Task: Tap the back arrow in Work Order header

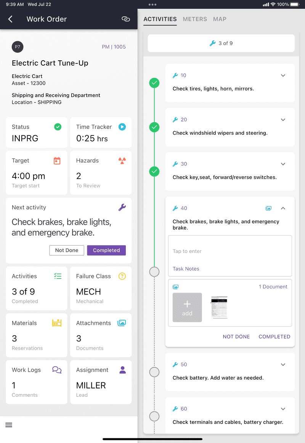Action: pyautogui.click(x=10, y=19)
